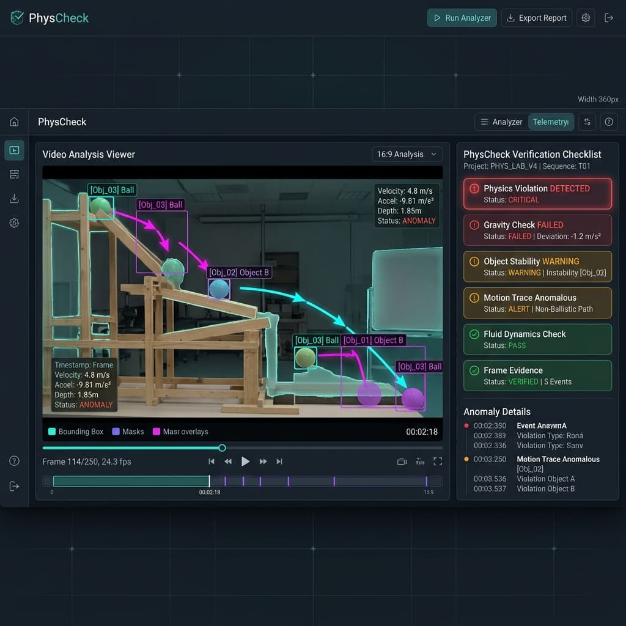Open the Physics Violation DETECTED card

pyautogui.click(x=537, y=194)
